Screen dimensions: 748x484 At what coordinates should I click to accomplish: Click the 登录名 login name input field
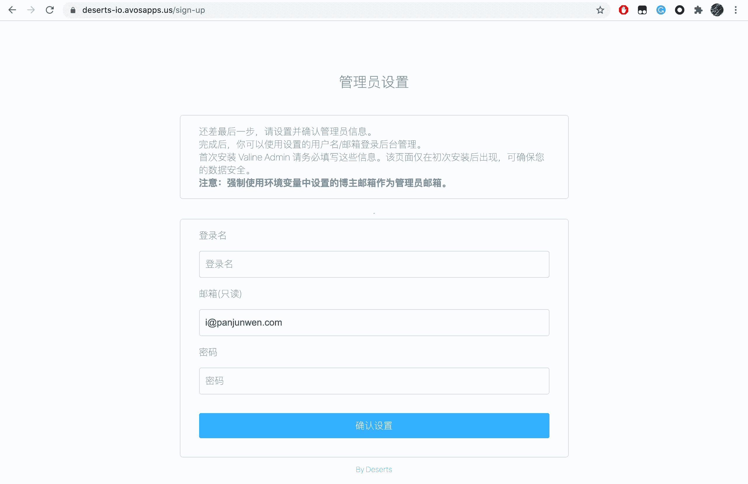click(x=374, y=264)
